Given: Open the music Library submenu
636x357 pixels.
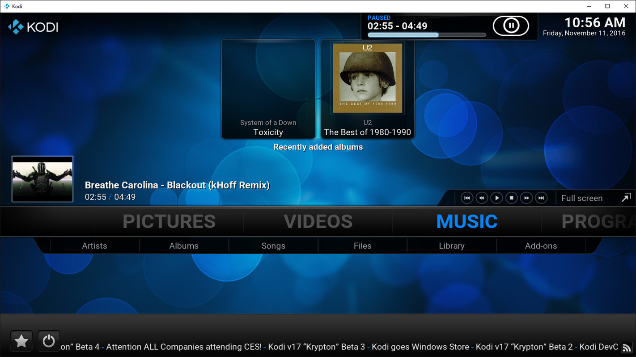Looking at the screenshot, I should click(452, 246).
